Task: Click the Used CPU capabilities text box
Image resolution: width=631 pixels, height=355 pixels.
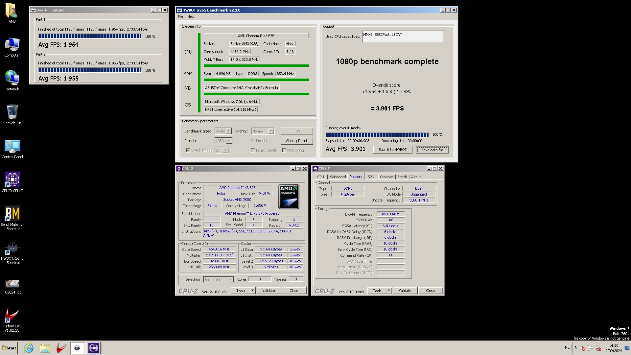Action: tap(403, 37)
